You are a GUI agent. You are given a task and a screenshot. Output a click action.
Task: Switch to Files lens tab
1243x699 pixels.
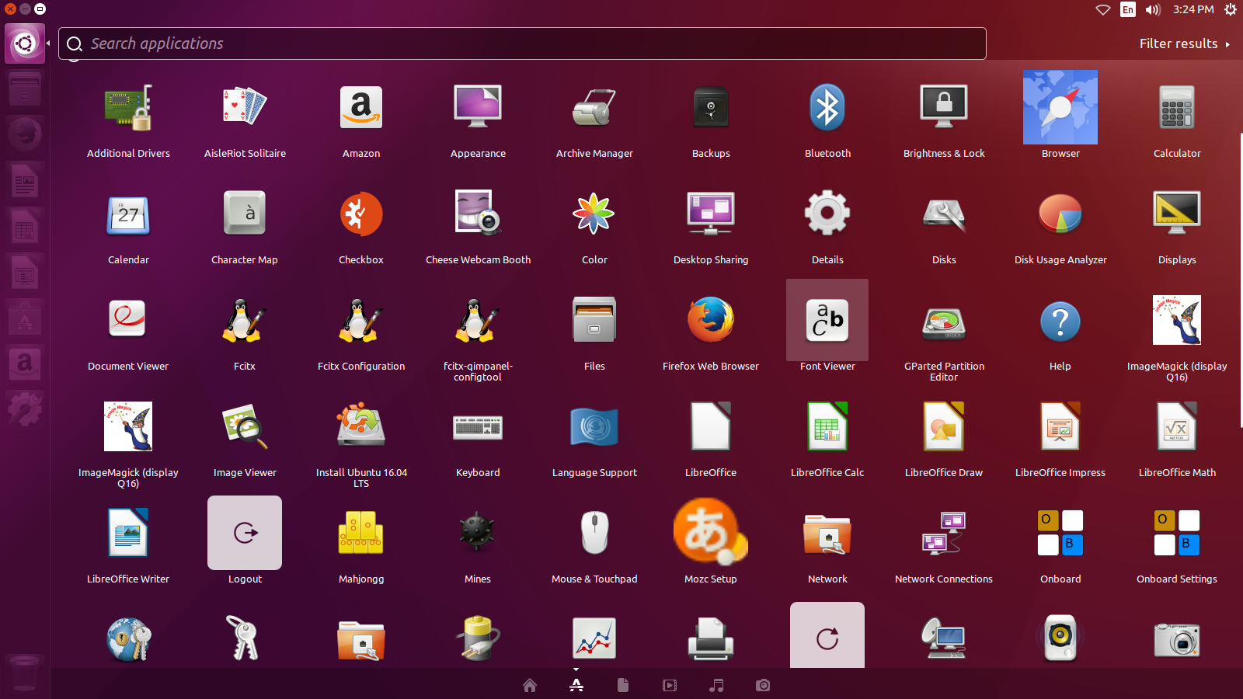[623, 685]
